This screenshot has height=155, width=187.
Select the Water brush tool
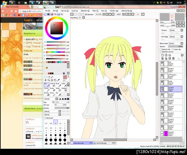[64, 85]
